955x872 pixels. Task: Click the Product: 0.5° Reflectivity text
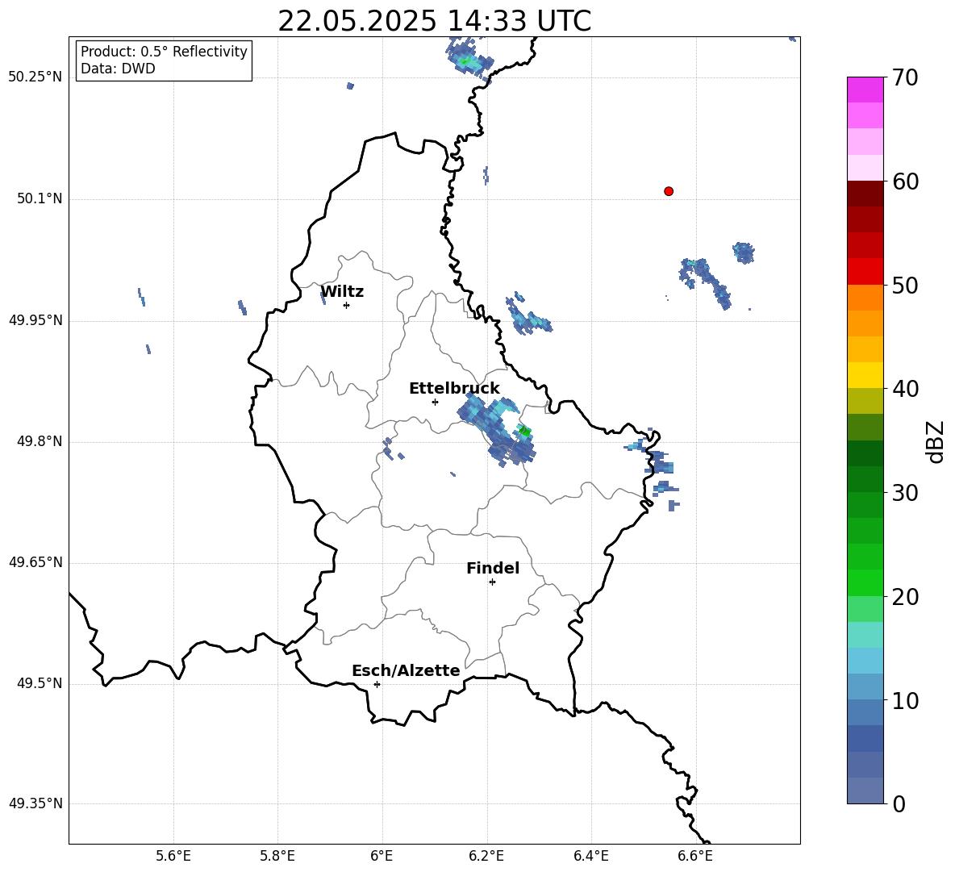click(x=164, y=52)
